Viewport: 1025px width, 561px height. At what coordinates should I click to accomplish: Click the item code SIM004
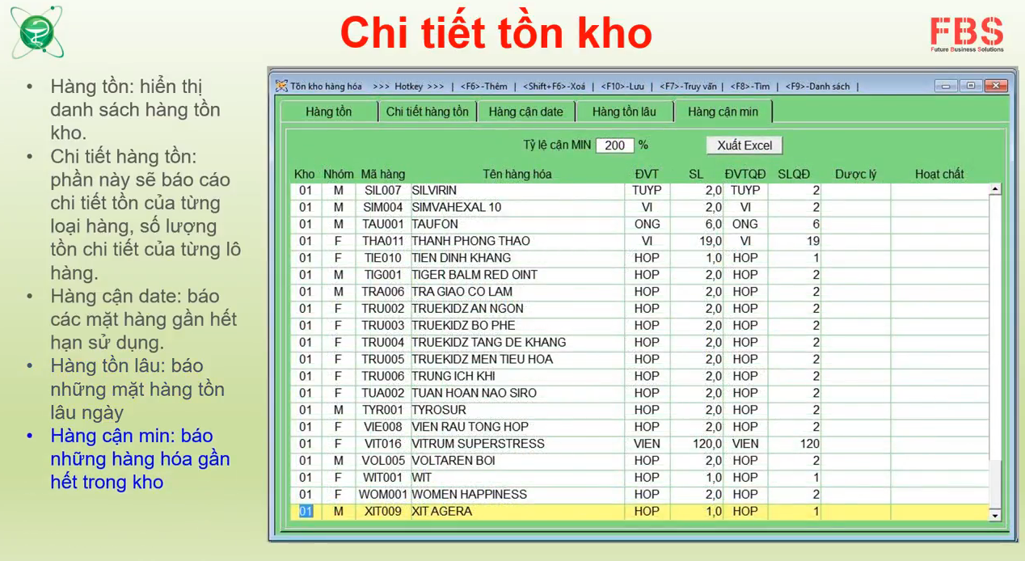point(383,208)
